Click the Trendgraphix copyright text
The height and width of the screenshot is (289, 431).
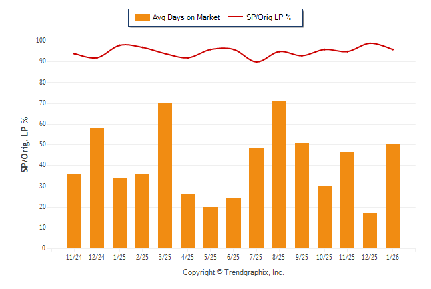(x=234, y=272)
